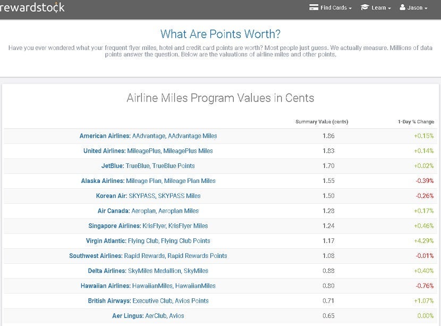The image size is (441, 326).
Task: Open Southwest Airlines Rapid Rewards link
Action: coord(148,256)
